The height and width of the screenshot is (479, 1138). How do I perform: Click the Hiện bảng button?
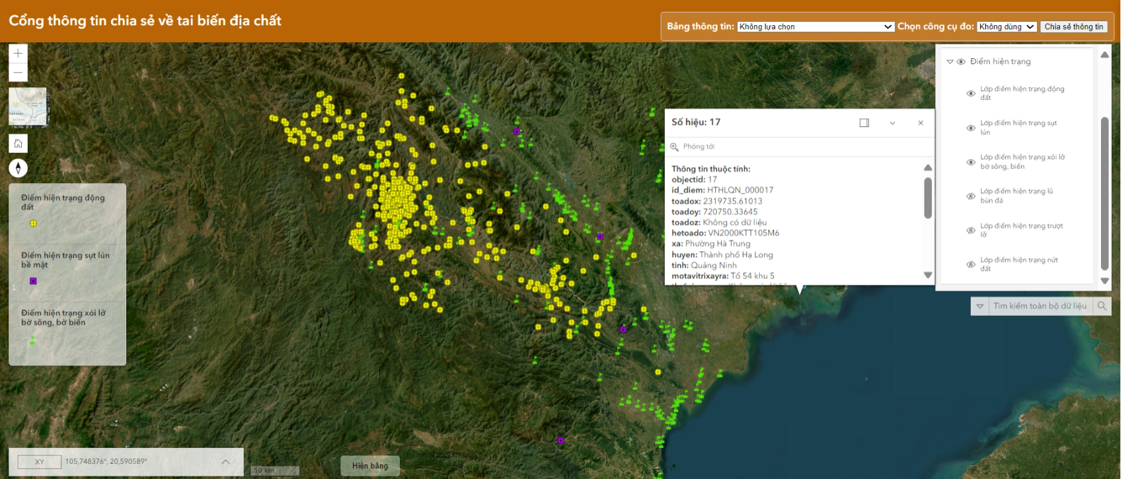(370, 466)
